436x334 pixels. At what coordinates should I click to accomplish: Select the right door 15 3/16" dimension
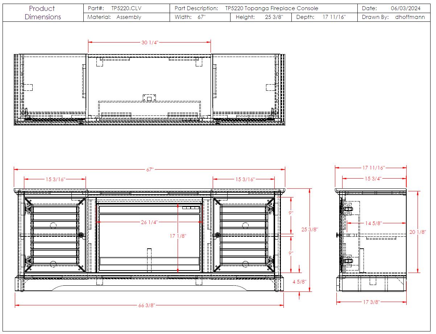pyautogui.click(x=245, y=179)
